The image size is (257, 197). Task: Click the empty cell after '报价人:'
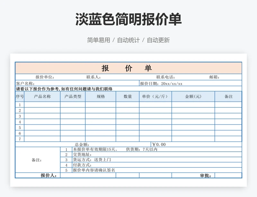88,175
